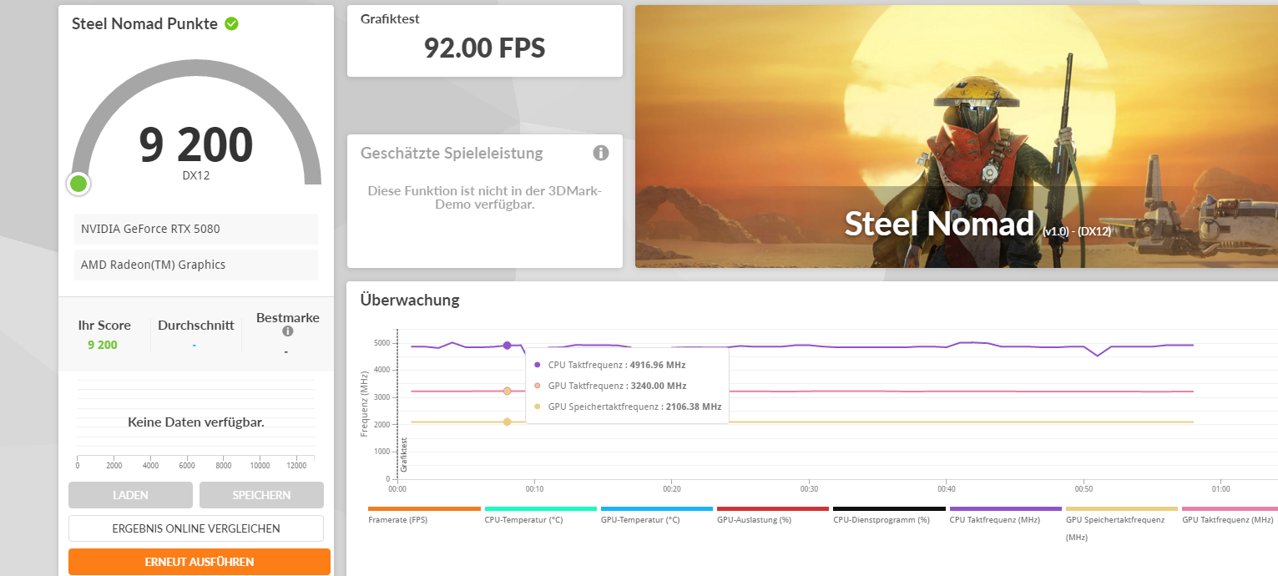Click the Überwachung section heading
The width and height of the screenshot is (1278, 576).
(x=410, y=300)
